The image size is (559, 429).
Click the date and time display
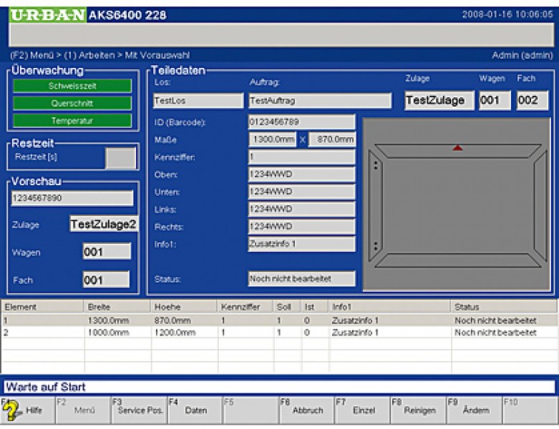tap(507, 14)
